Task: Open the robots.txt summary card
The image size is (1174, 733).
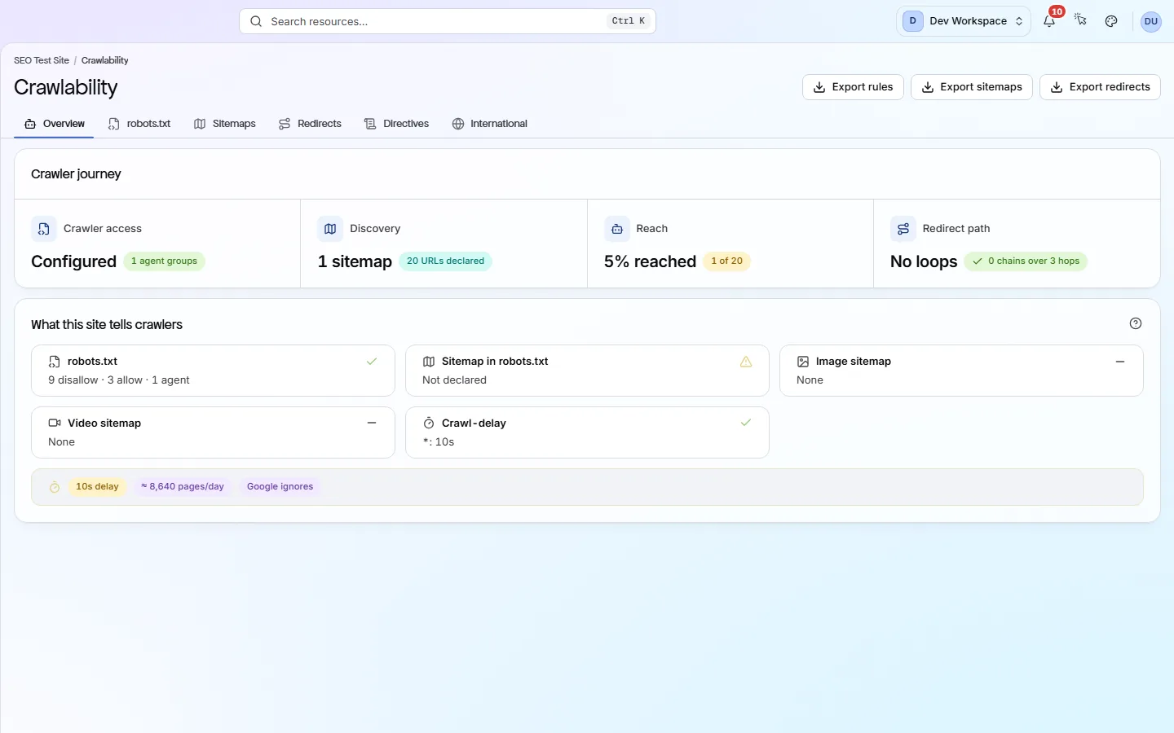Action: click(213, 371)
